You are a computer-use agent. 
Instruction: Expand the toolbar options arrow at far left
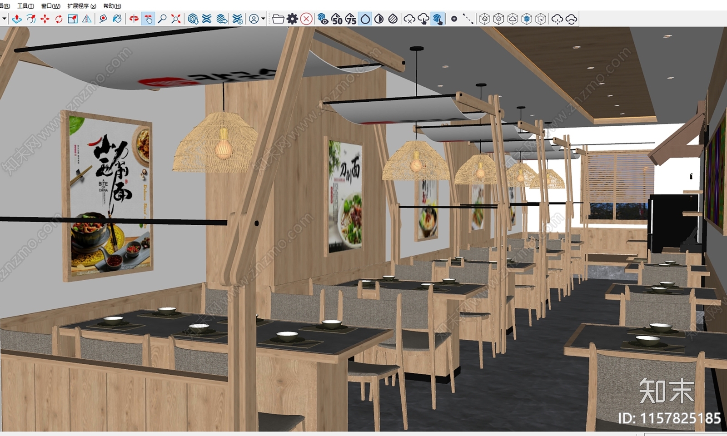click(x=4, y=19)
